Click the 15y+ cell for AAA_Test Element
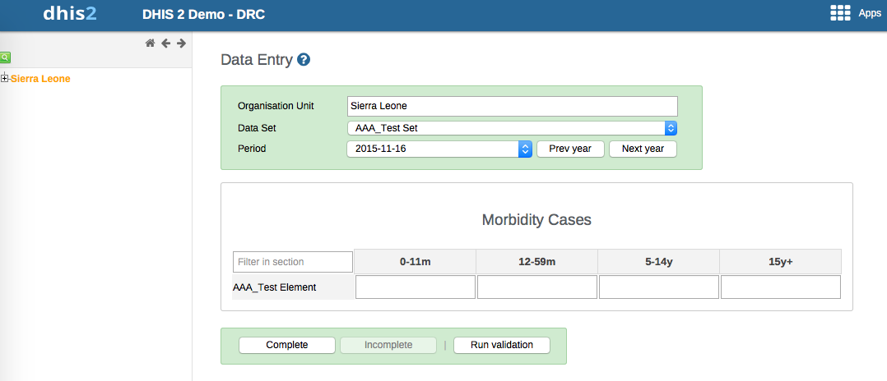This screenshot has width=887, height=381. (x=780, y=287)
